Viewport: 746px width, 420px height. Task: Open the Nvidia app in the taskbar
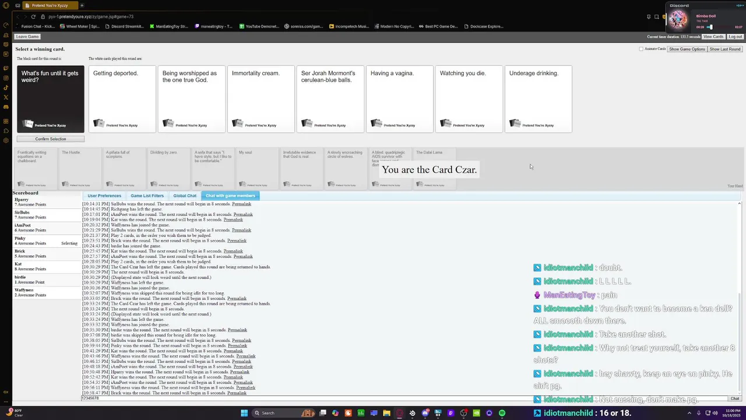pyautogui.click(x=476, y=413)
